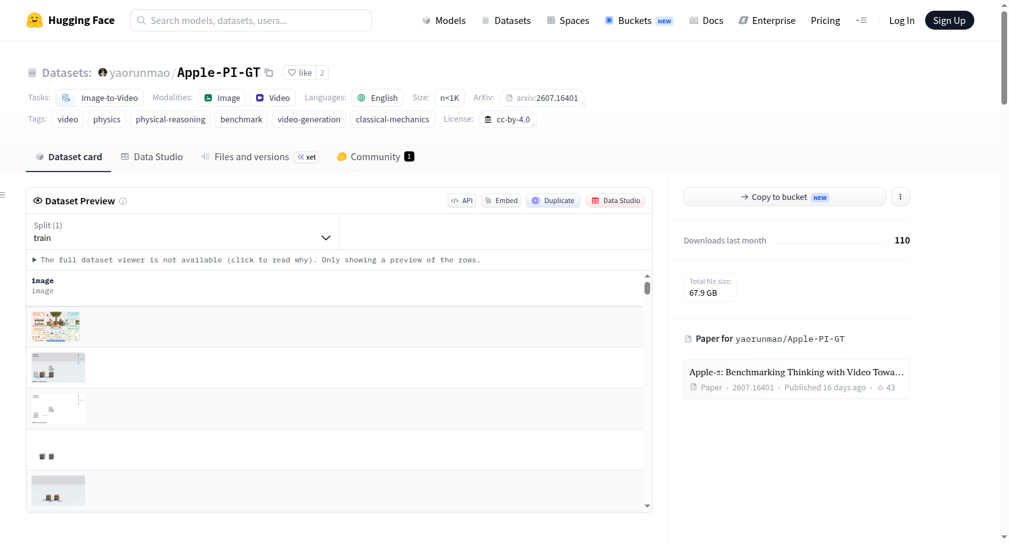Click Copy to bucket button
Image resolution: width=1009 pixels, height=543 pixels.
tap(784, 197)
